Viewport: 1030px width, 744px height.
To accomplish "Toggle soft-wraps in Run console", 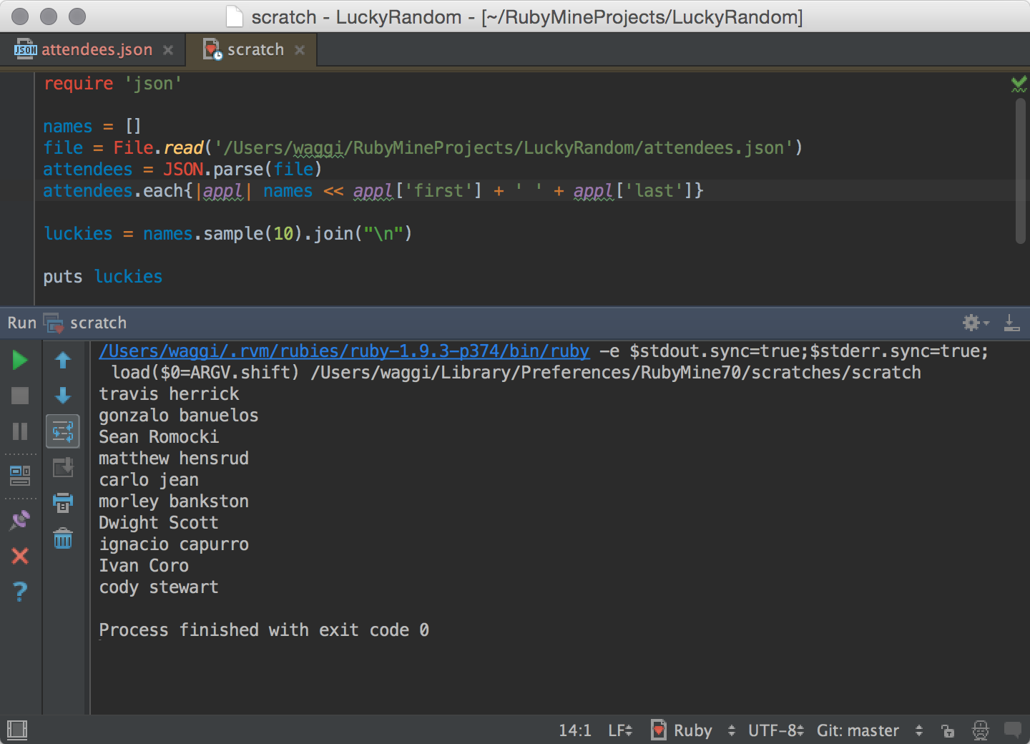I will pos(63,431).
